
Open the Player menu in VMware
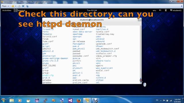[x=5, y=6]
